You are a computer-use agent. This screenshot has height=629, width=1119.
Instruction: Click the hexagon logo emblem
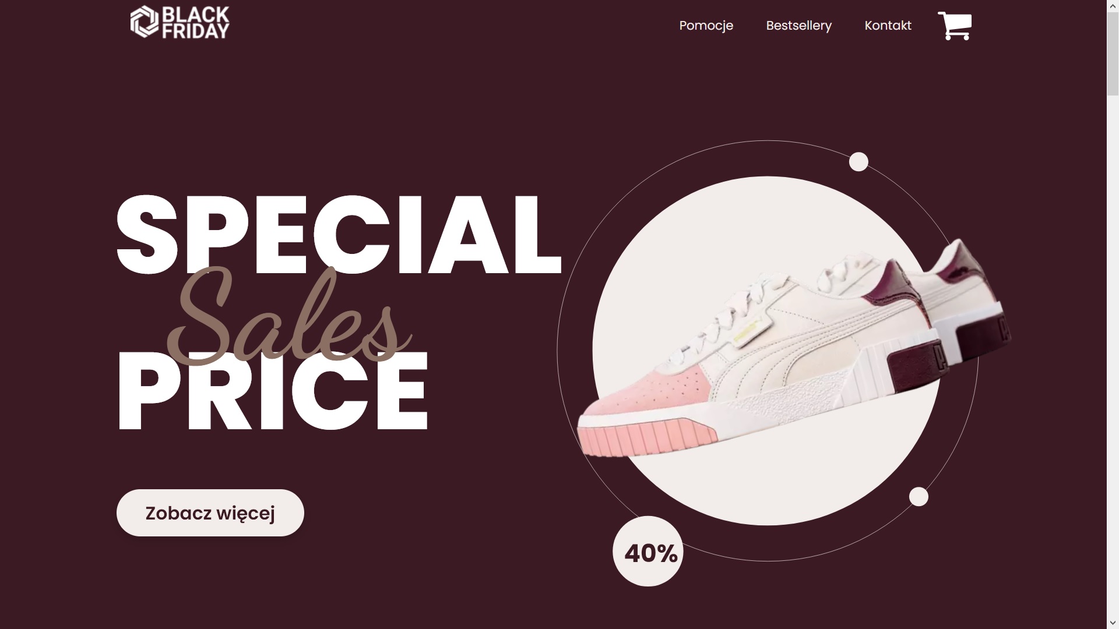pyautogui.click(x=144, y=22)
